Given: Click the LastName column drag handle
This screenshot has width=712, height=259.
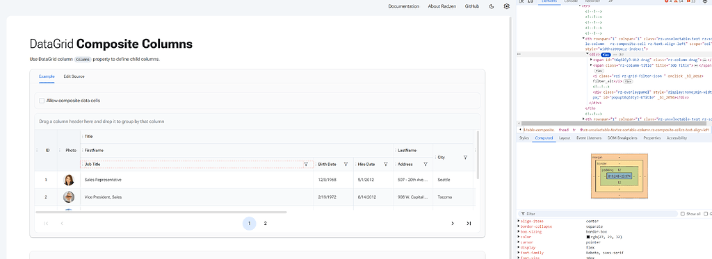Looking at the screenshot, I should coord(396,150).
